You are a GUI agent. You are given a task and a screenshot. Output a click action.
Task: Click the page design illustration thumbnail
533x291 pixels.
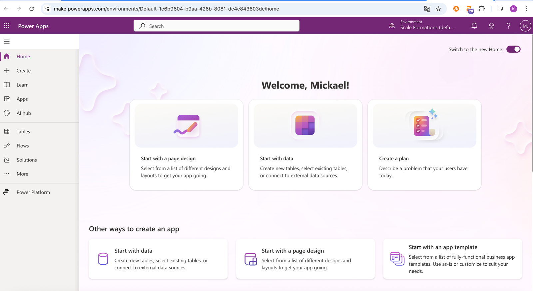coord(186,126)
